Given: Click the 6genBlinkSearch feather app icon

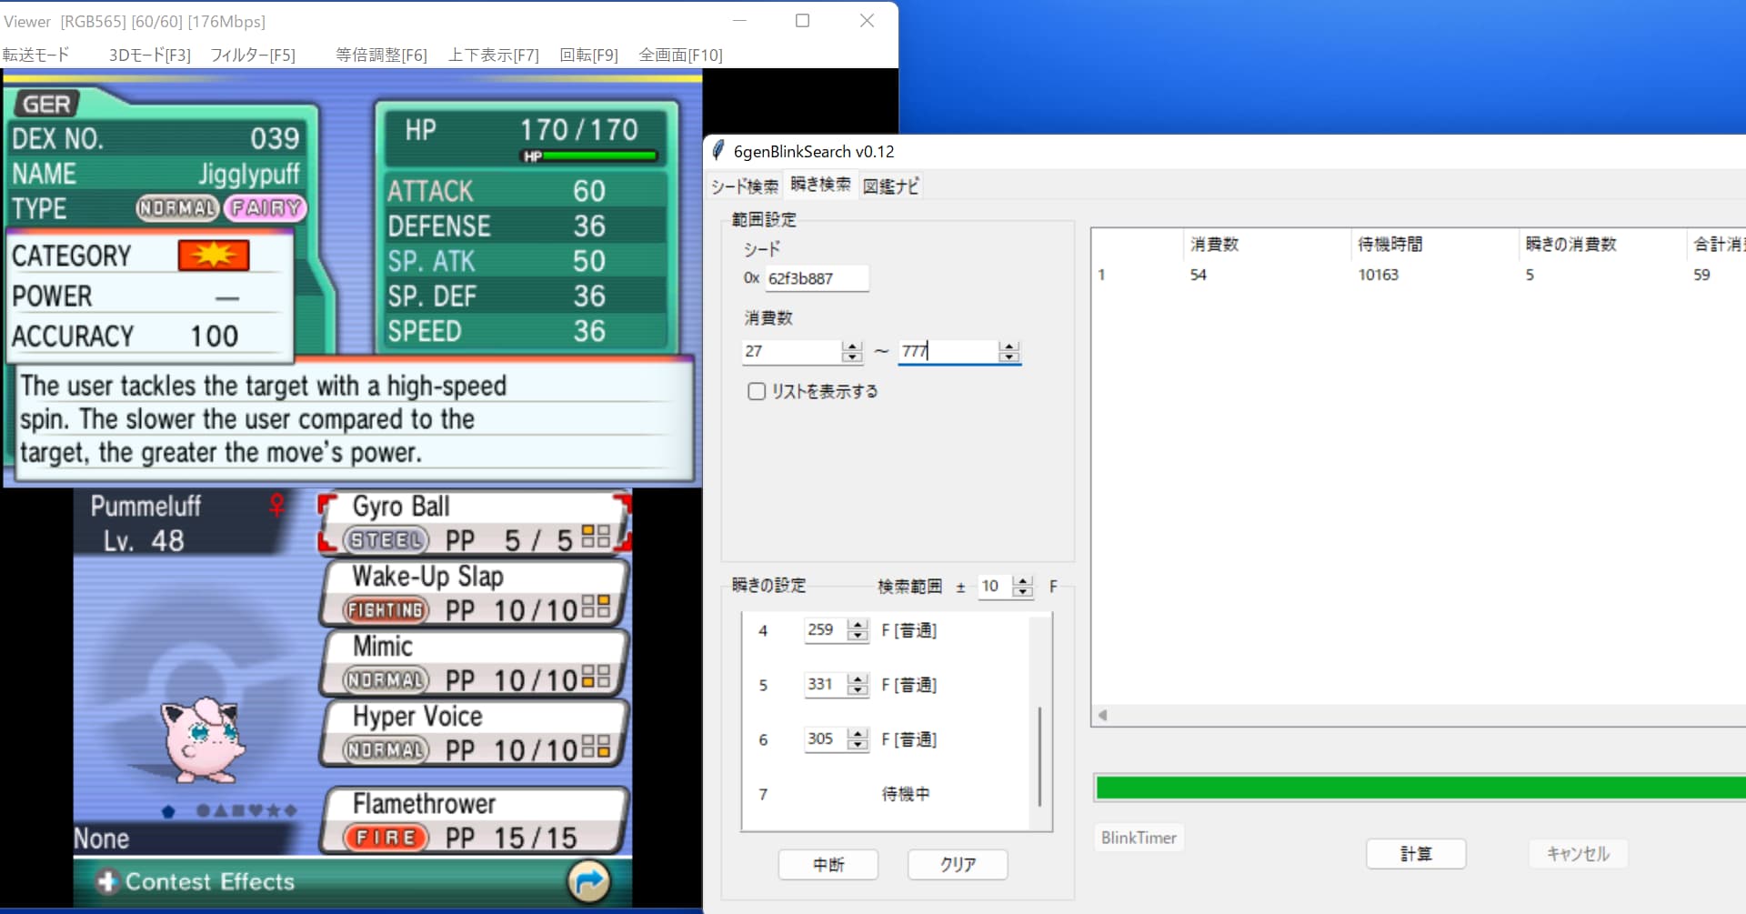Looking at the screenshot, I should [x=718, y=151].
